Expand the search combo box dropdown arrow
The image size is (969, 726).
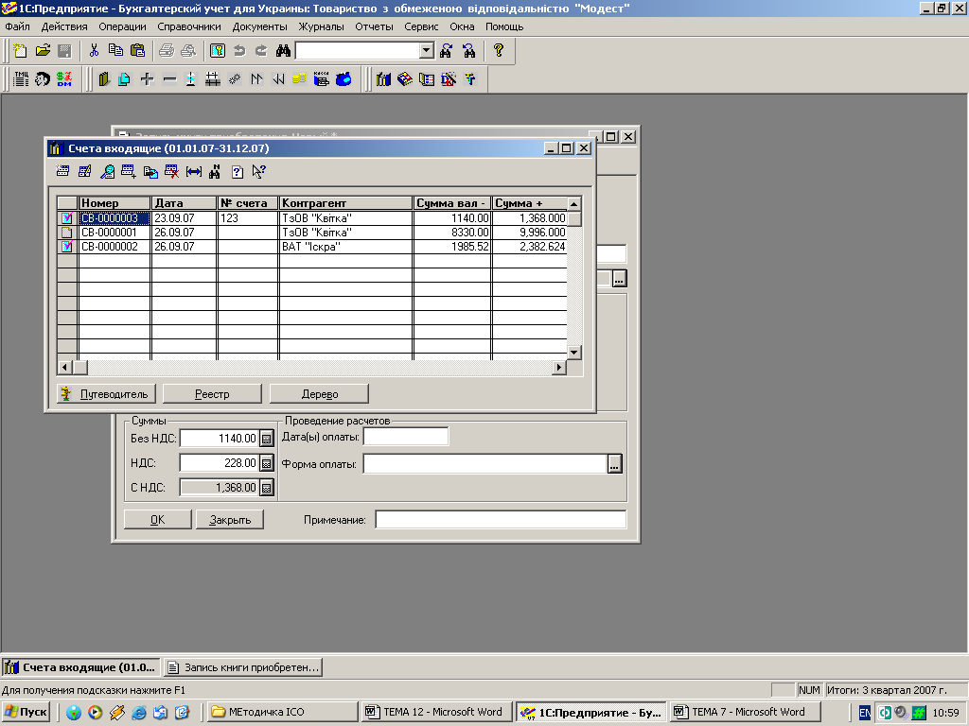pos(427,51)
